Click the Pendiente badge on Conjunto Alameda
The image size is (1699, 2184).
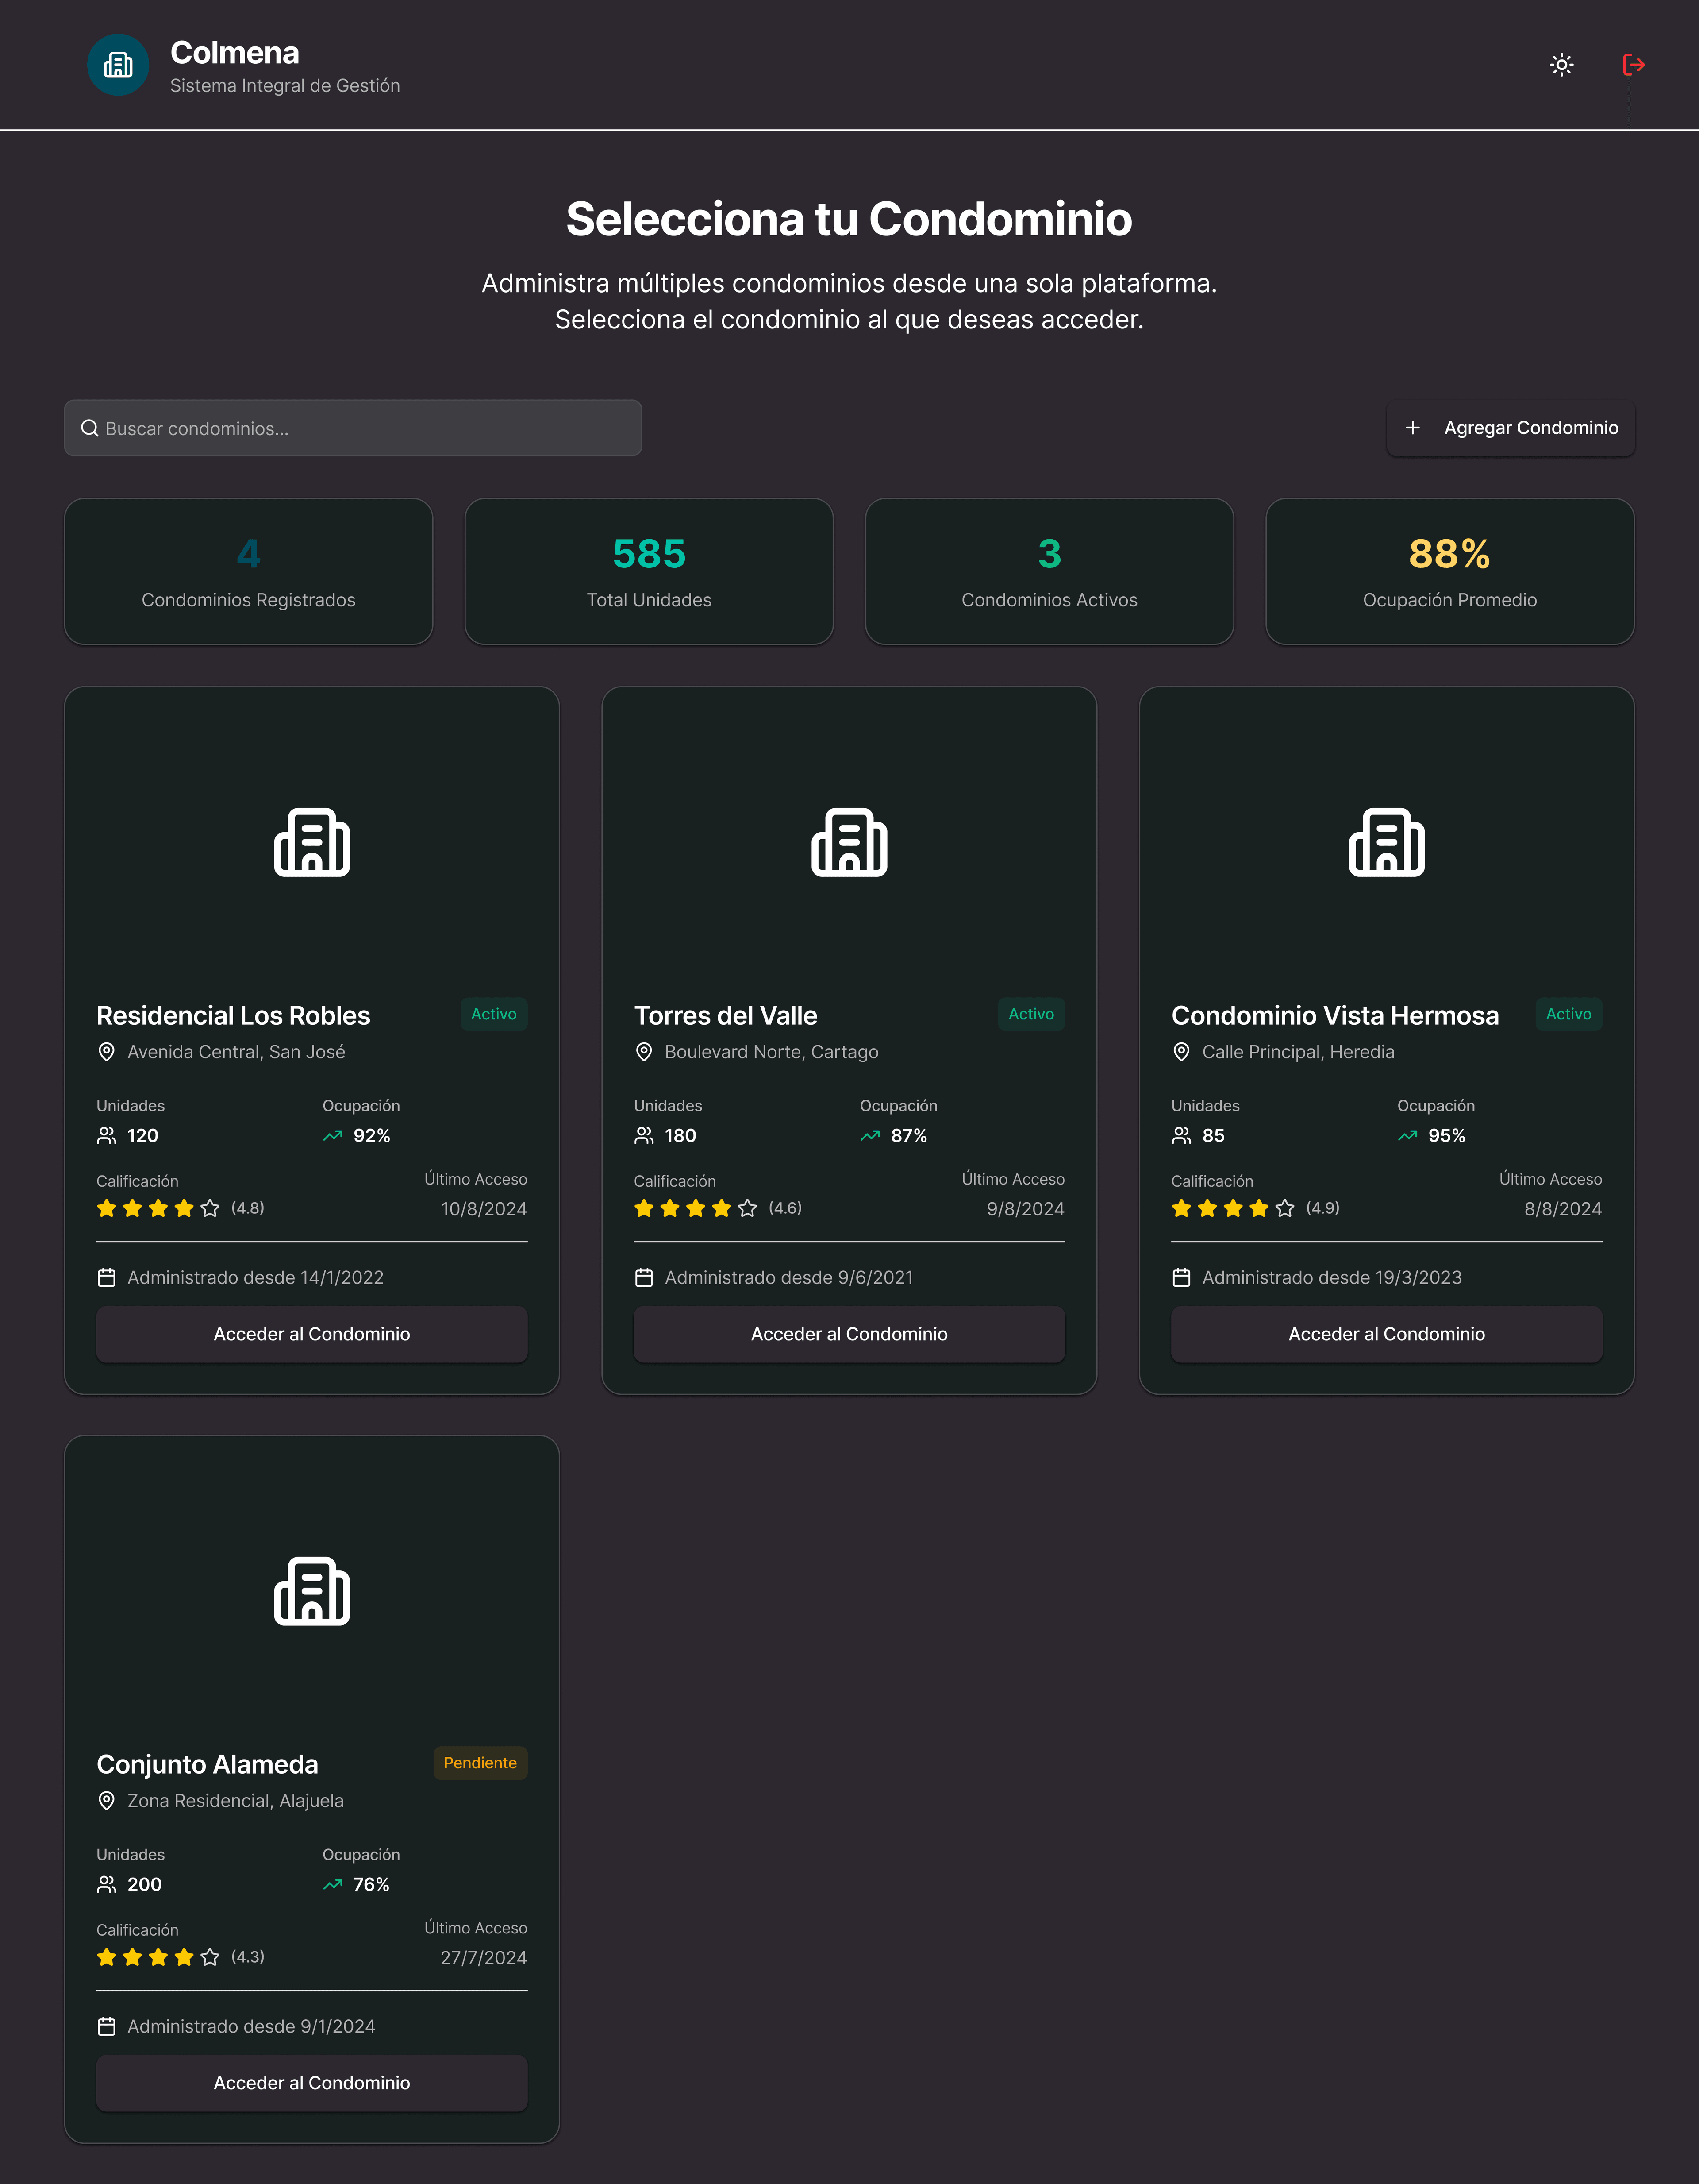(480, 1763)
